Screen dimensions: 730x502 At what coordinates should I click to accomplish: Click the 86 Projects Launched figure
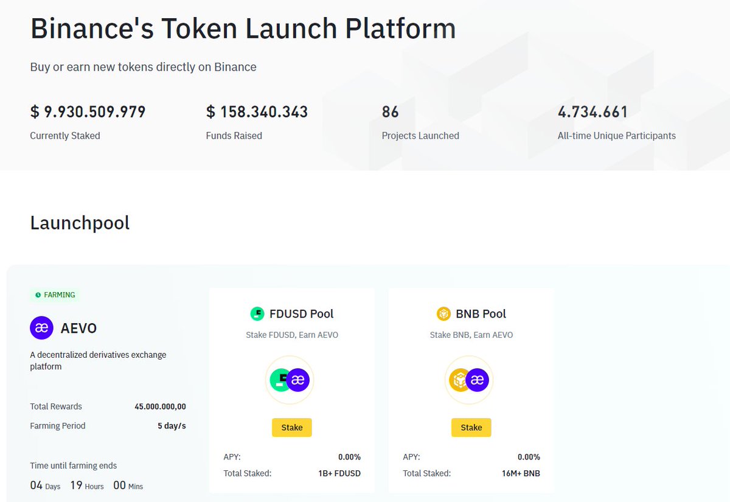click(x=390, y=112)
